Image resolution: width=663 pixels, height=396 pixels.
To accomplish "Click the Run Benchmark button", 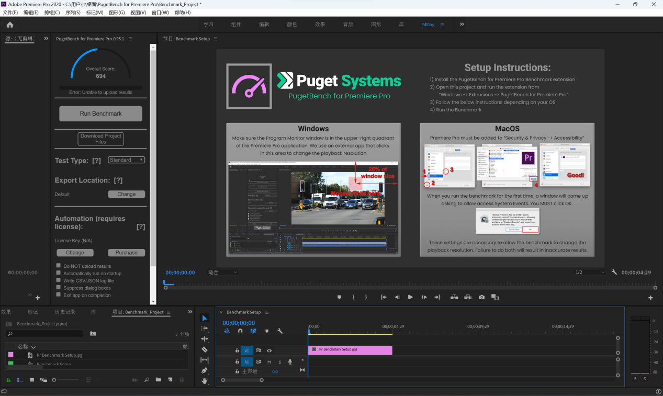I will click(100, 114).
